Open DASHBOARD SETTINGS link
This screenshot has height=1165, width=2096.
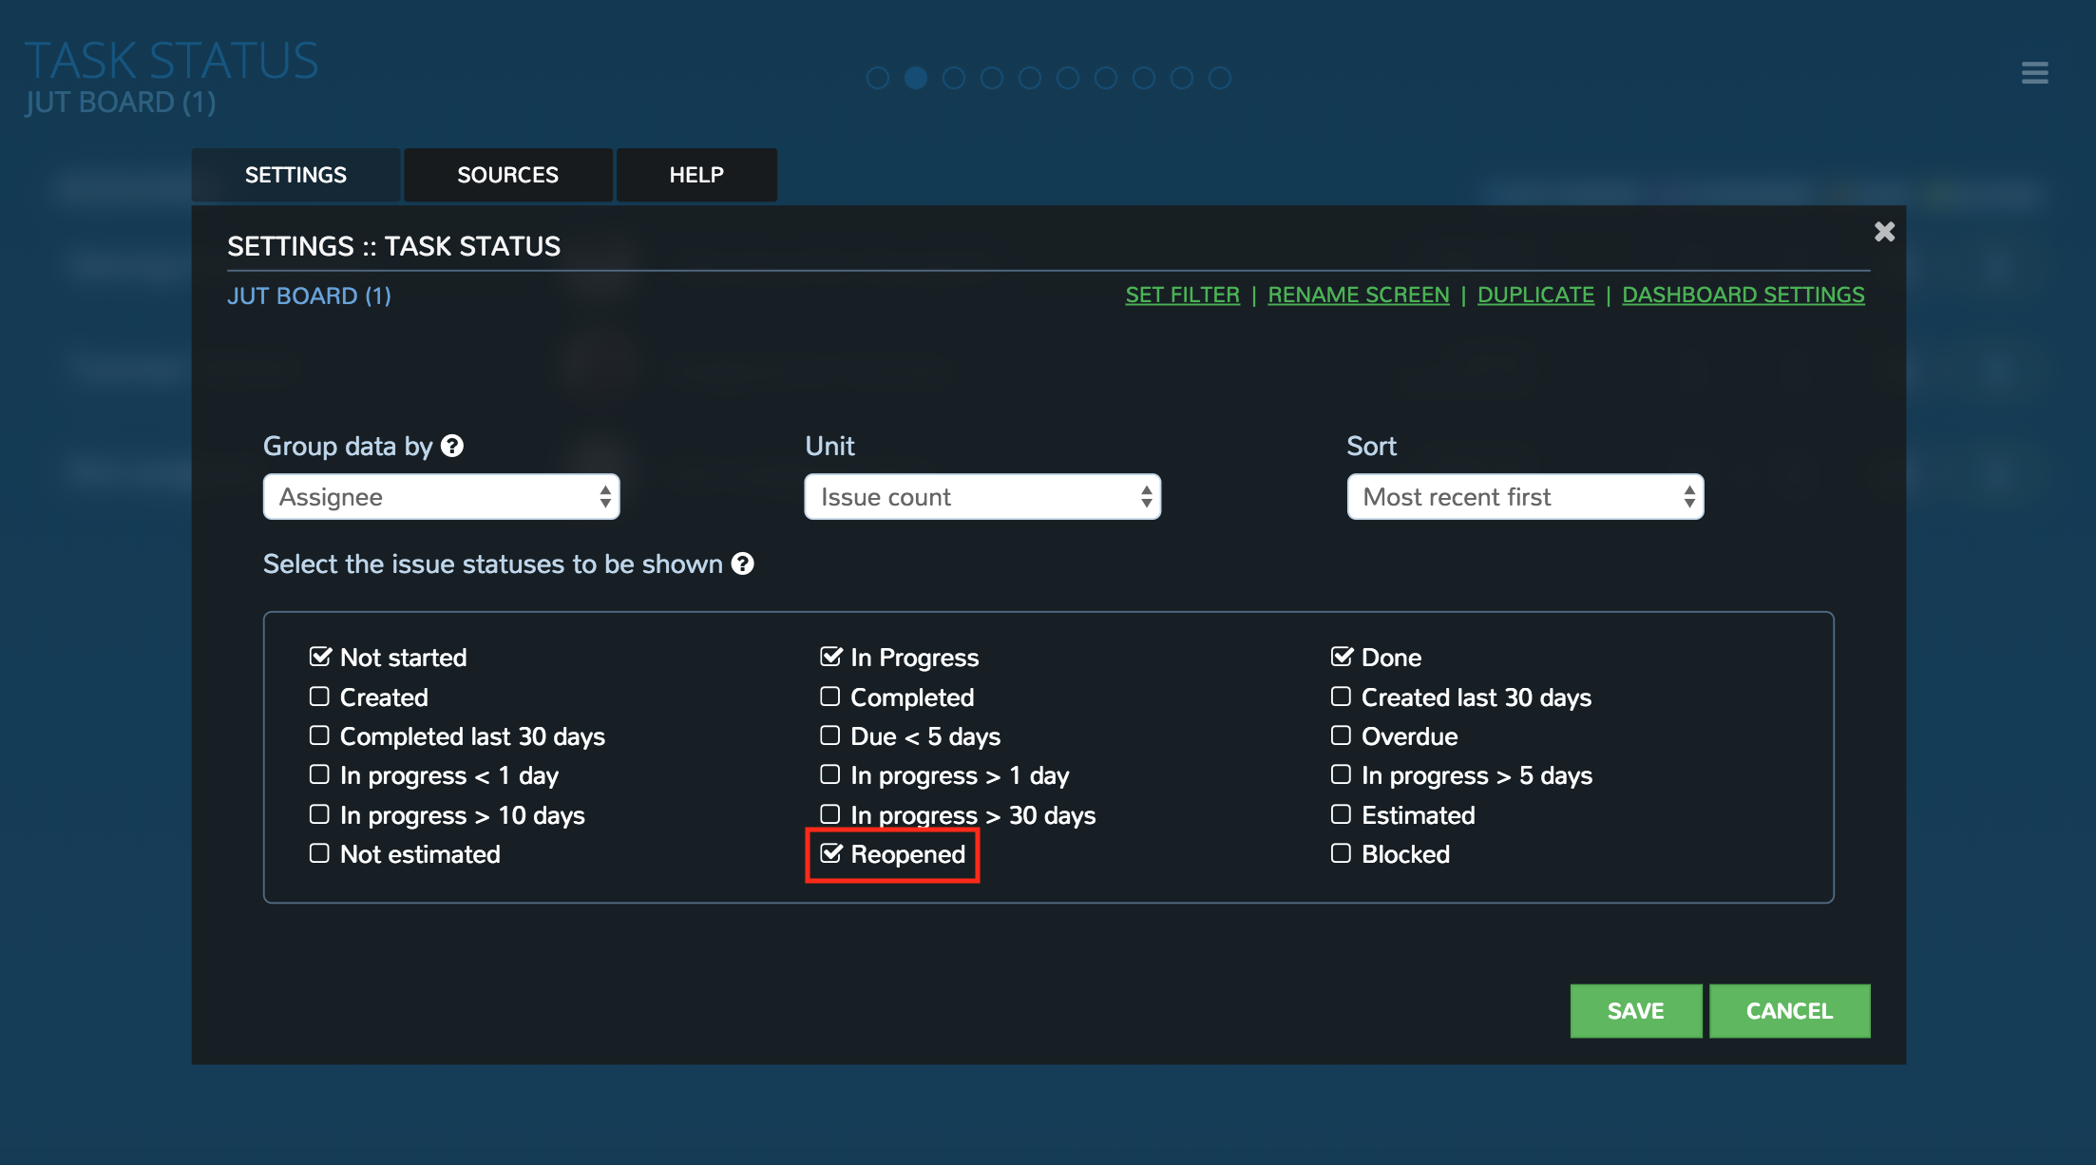(x=1743, y=296)
